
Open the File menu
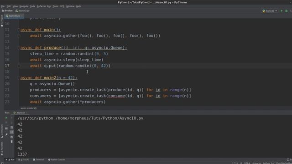point(3,6)
